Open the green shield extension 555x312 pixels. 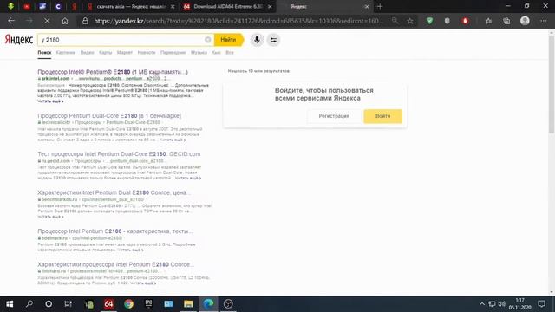coord(429,21)
